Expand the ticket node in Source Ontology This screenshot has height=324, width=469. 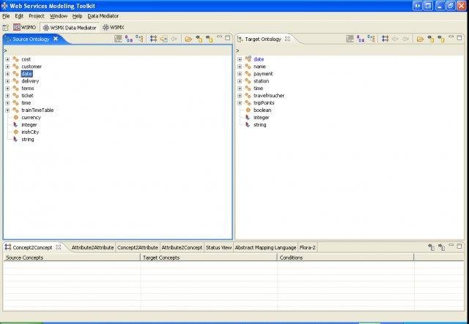coord(7,96)
